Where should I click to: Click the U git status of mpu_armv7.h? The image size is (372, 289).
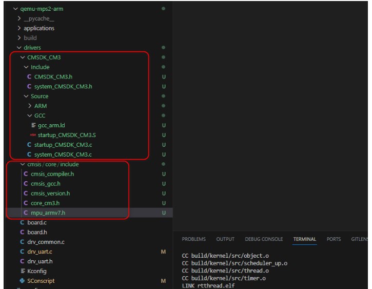pos(164,213)
